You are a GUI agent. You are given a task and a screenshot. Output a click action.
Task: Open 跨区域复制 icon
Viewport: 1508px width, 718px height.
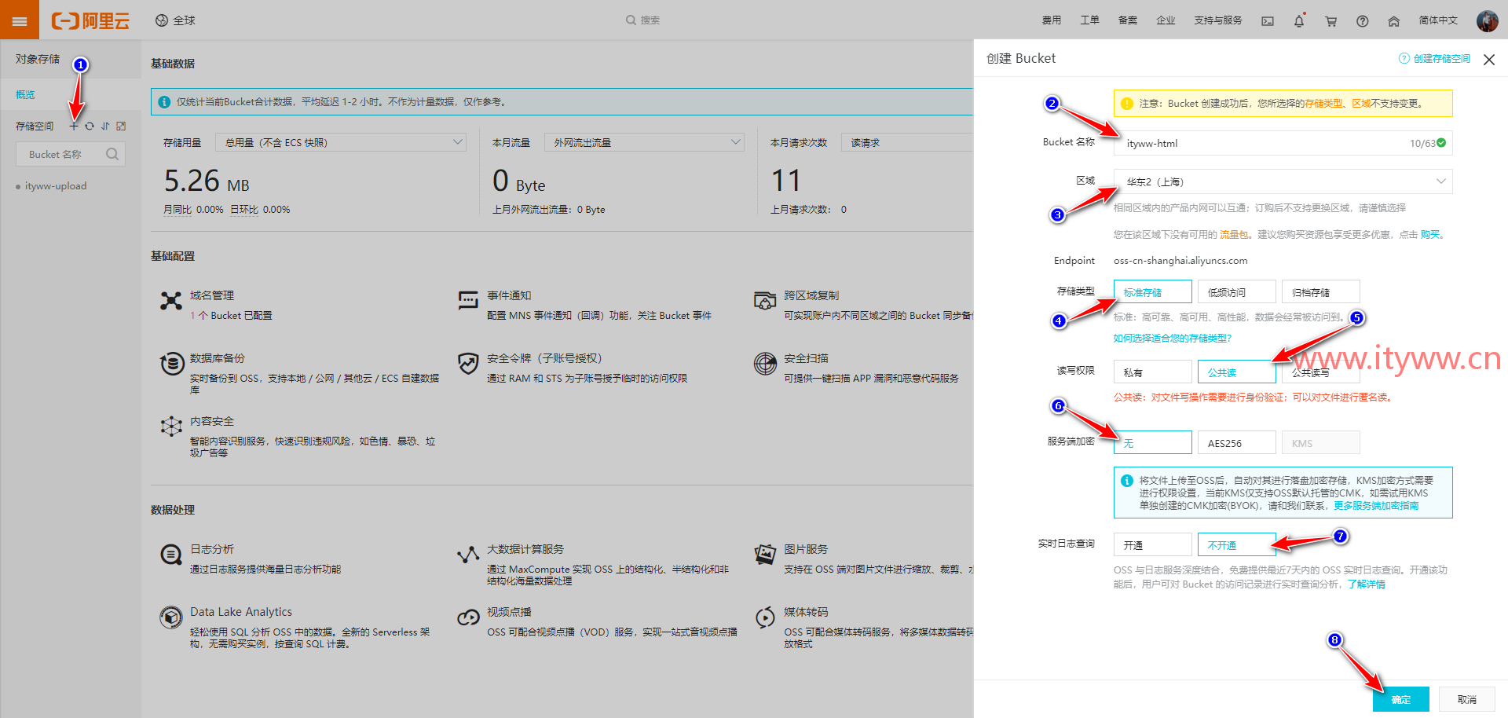point(765,301)
